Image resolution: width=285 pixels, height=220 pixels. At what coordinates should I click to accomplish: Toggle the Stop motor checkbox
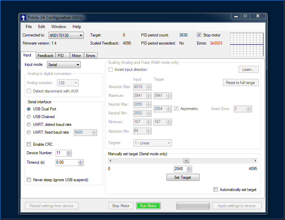pos(199,35)
